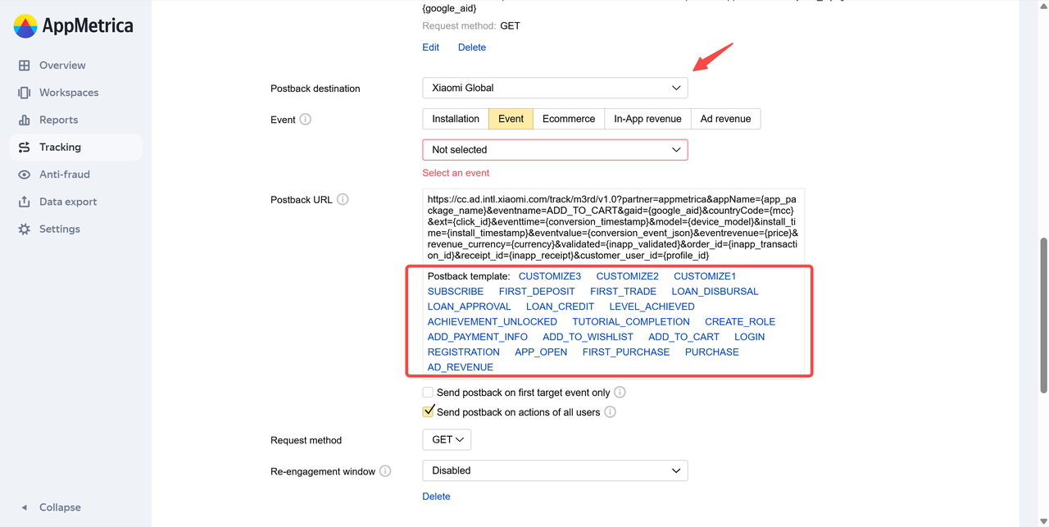Image resolution: width=1049 pixels, height=527 pixels.
Task: Click the Workspaces sidebar icon
Action: [x=25, y=93]
